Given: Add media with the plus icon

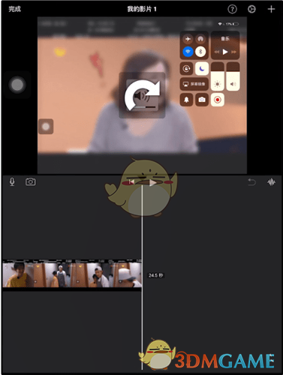Looking at the screenshot, I should pyautogui.click(x=271, y=9).
